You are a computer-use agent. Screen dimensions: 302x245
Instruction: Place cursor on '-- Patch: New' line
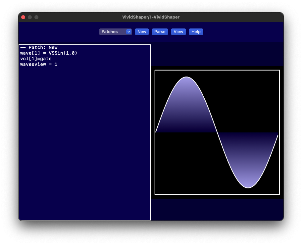click(x=39, y=48)
